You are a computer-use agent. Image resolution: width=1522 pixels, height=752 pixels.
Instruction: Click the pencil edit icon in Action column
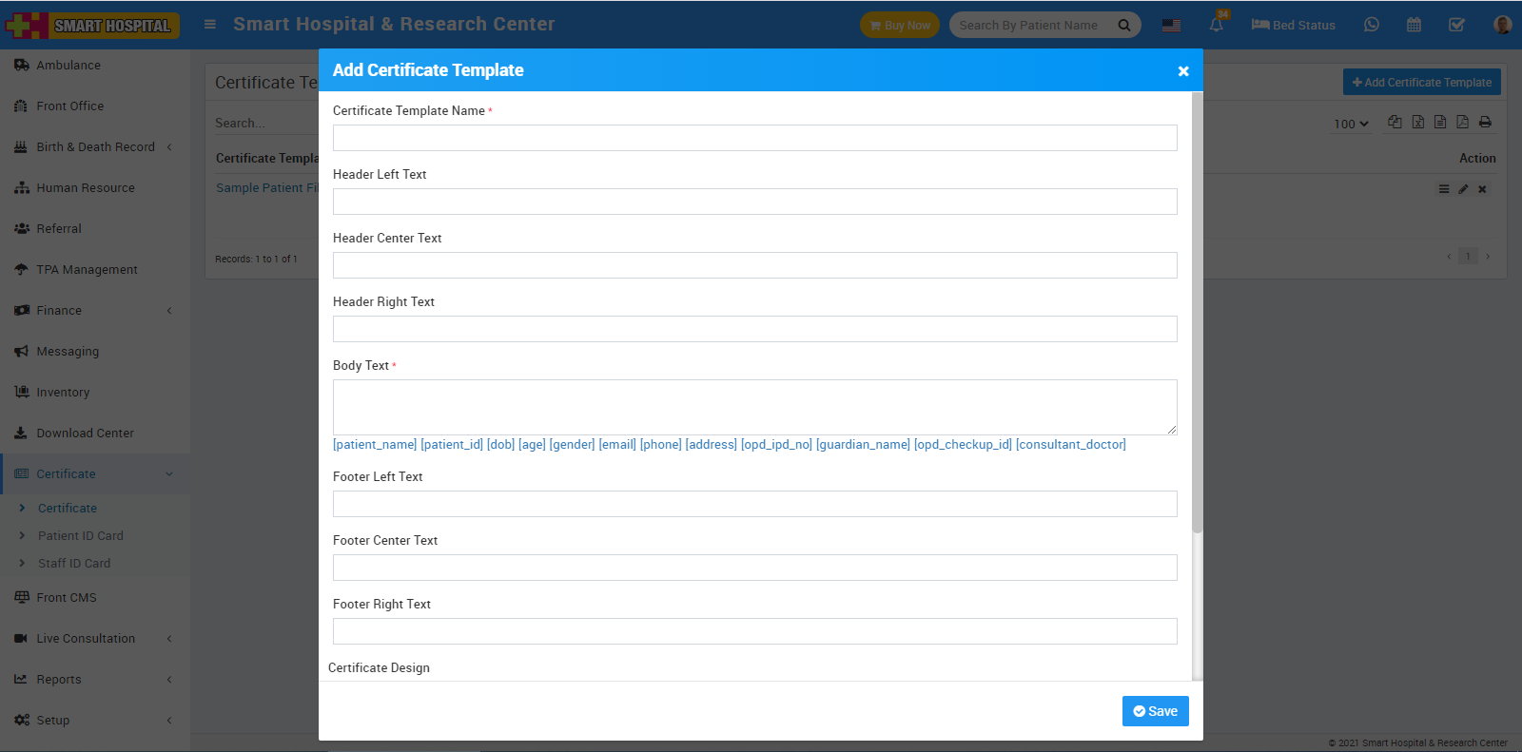pyautogui.click(x=1463, y=189)
